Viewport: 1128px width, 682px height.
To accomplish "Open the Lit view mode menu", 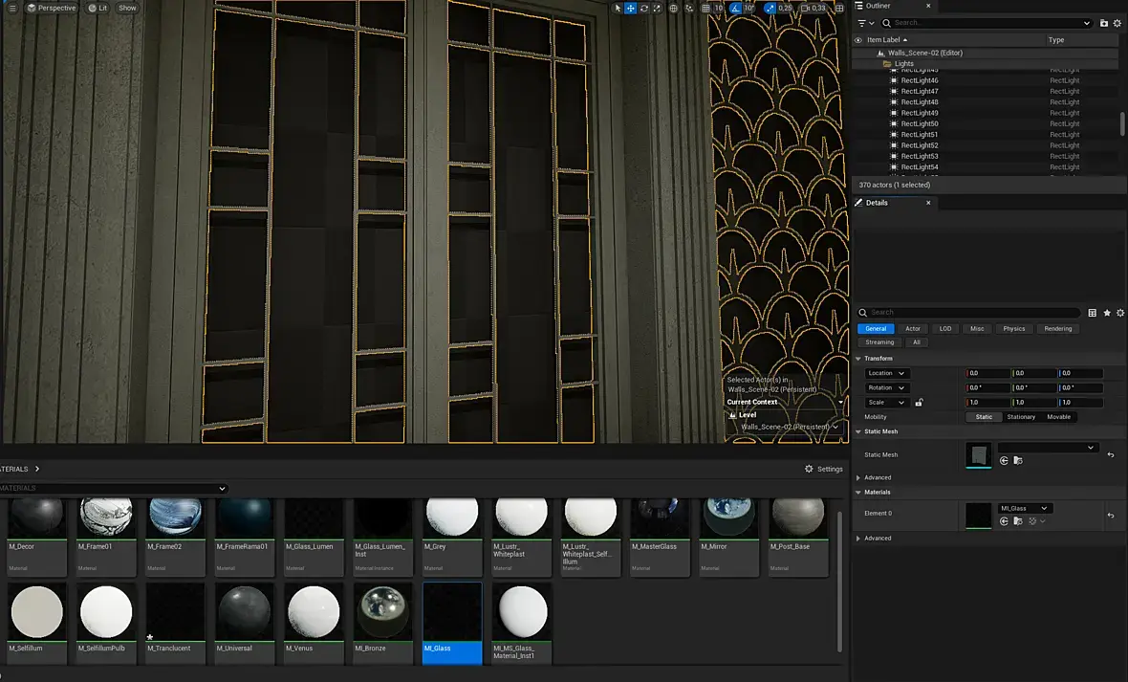I will (98, 8).
